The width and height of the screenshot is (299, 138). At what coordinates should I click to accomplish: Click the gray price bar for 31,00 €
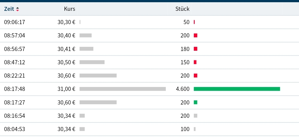[x=122, y=89]
